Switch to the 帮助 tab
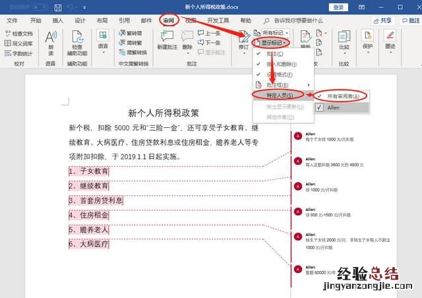The height and width of the screenshot is (298, 422). click(x=245, y=20)
